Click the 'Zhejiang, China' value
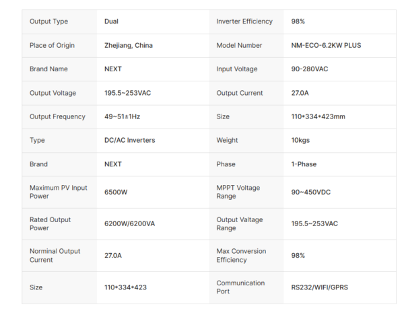The height and width of the screenshot is (315, 404). coord(128,46)
